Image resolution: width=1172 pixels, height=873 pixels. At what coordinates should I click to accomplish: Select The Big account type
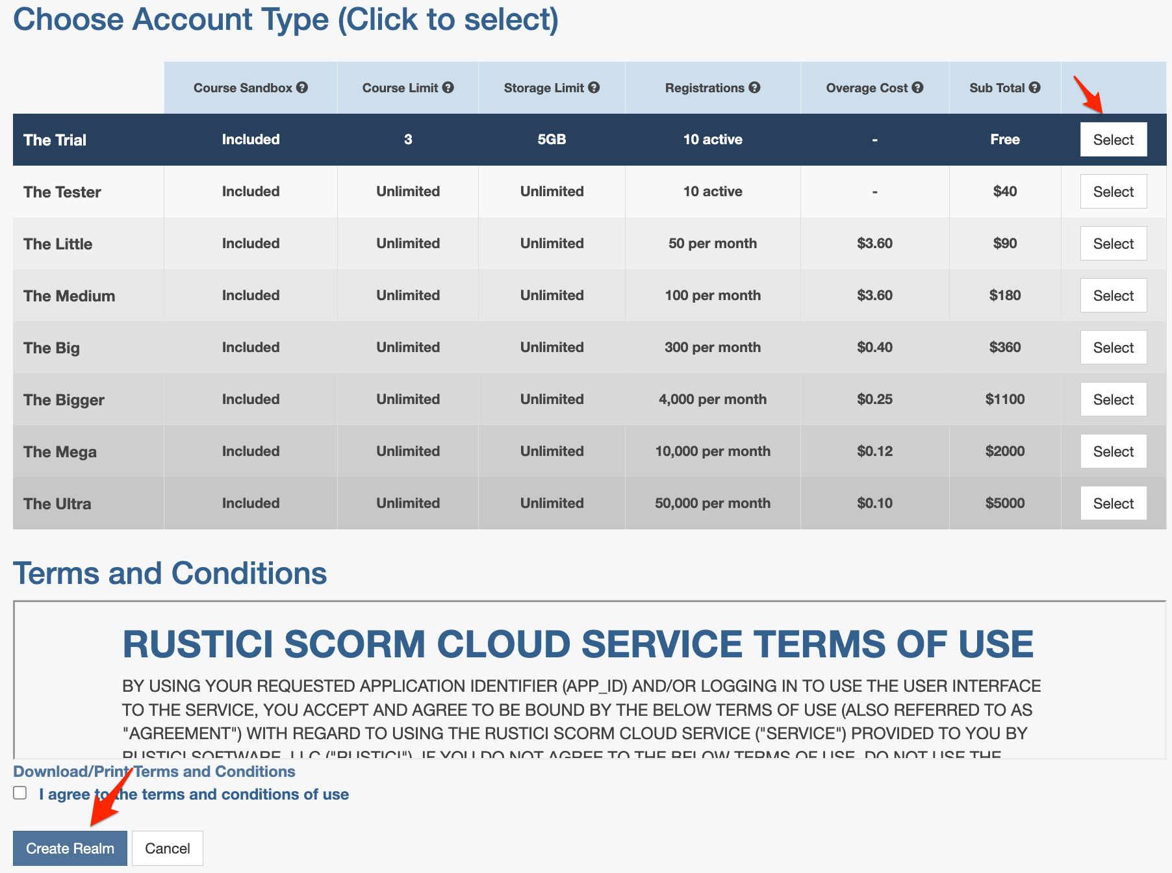[1114, 348]
